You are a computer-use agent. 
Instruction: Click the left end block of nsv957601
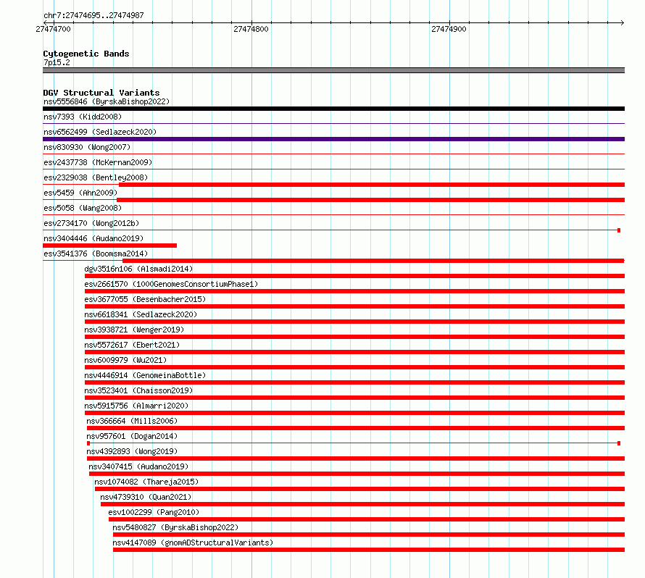click(88, 443)
